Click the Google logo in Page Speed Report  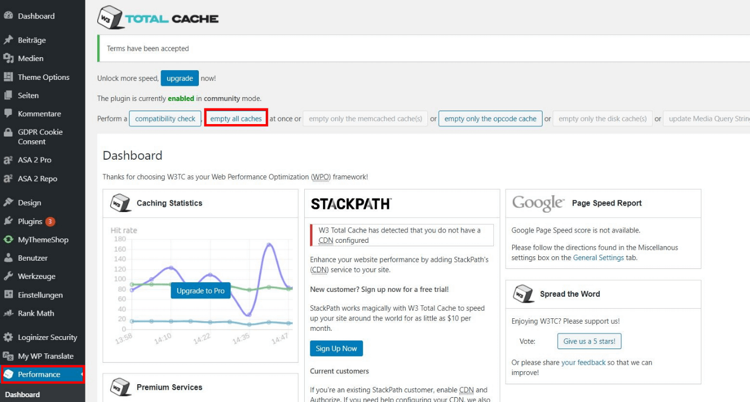point(538,203)
